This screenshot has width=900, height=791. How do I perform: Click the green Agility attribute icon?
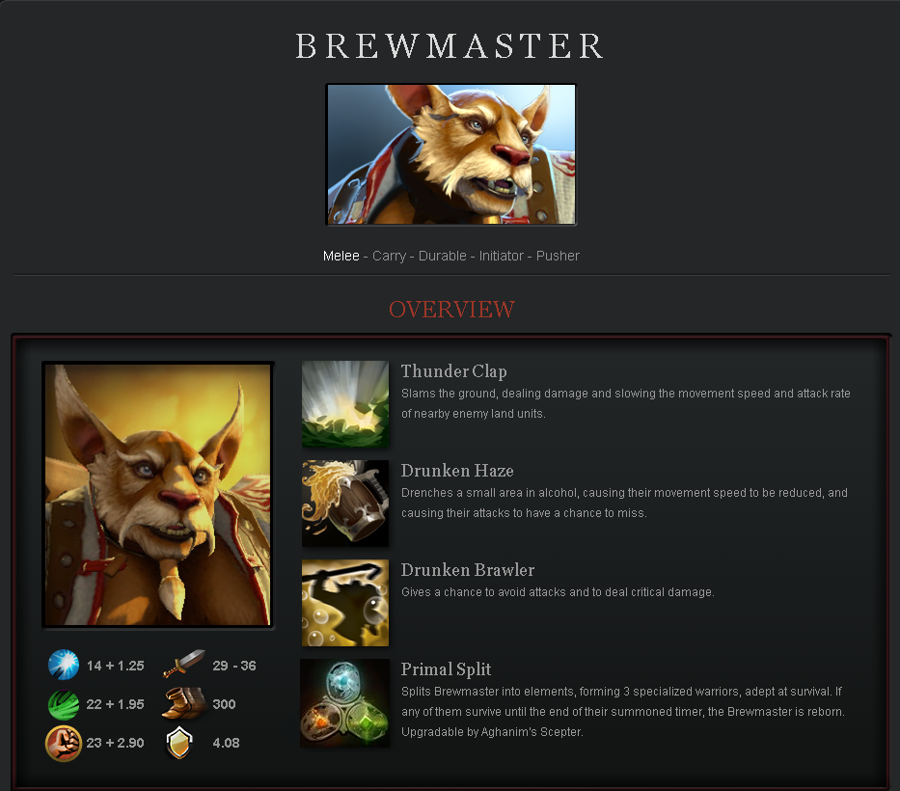point(64,704)
